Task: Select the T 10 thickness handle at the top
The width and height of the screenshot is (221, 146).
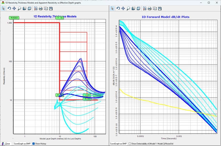Action: point(60,18)
